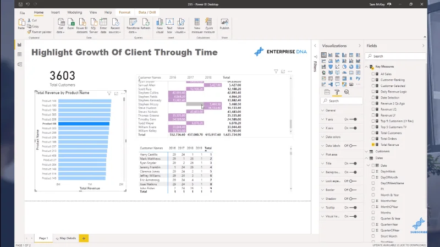Turn on the Border switch
This screenshot has height=247, width=440.
click(x=353, y=190)
